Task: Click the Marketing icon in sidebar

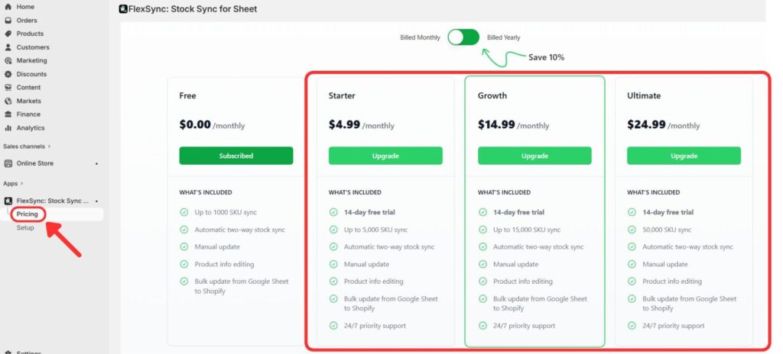Action: (8, 60)
